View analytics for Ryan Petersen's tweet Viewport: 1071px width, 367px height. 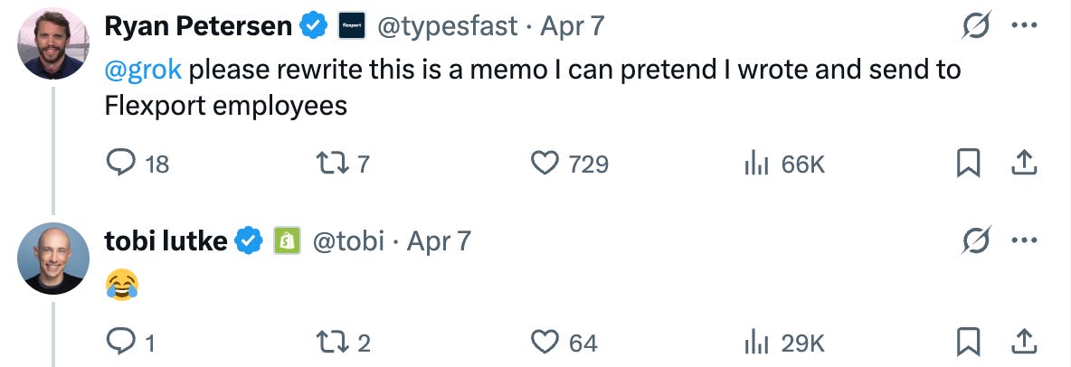pyautogui.click(x=755, y=163)
